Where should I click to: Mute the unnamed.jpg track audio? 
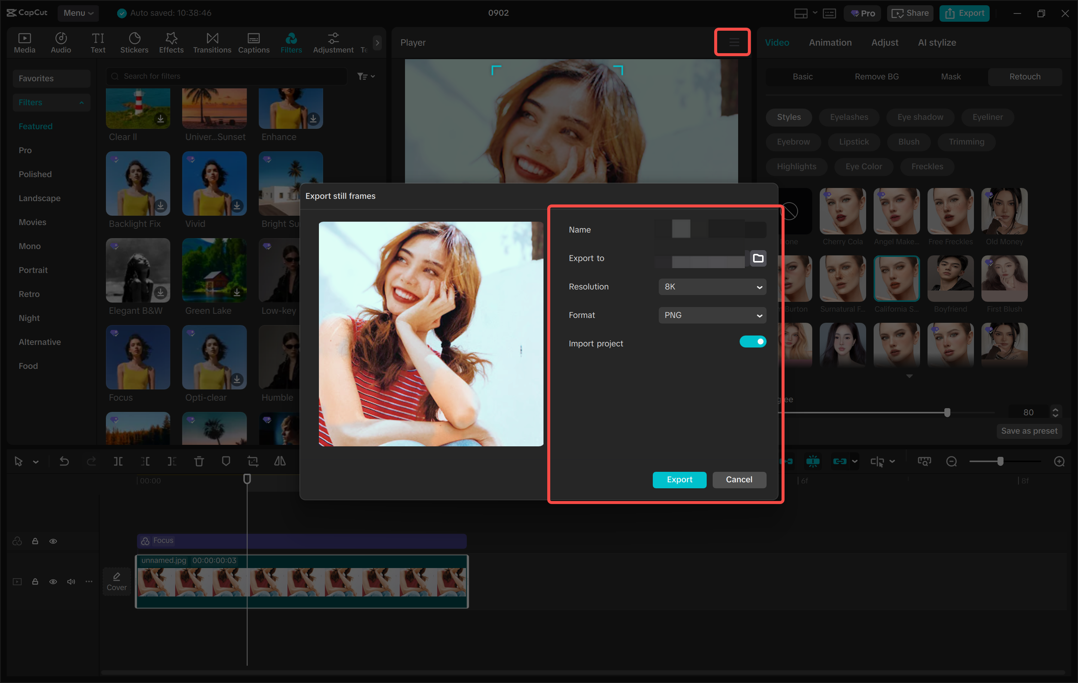(71, 581)
